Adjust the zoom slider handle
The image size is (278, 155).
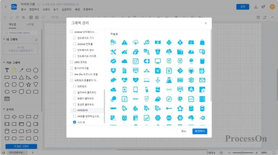(x=242, y=153)
